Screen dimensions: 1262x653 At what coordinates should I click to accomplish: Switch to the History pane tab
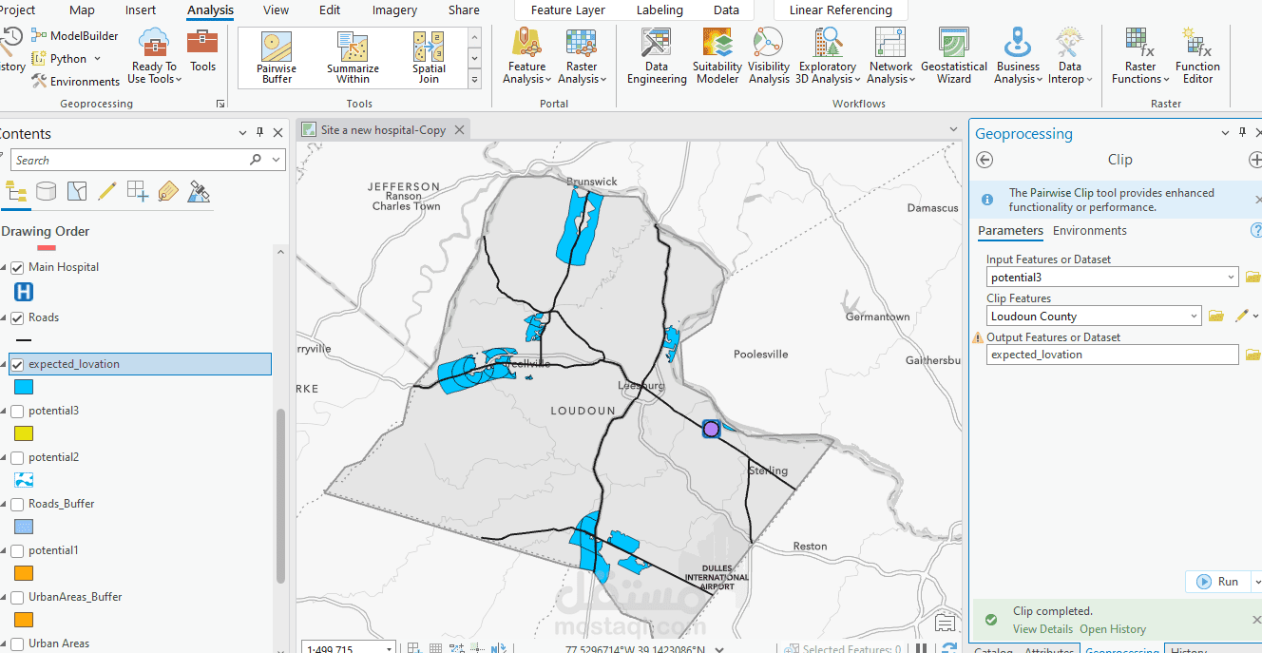coord(1189,651)
